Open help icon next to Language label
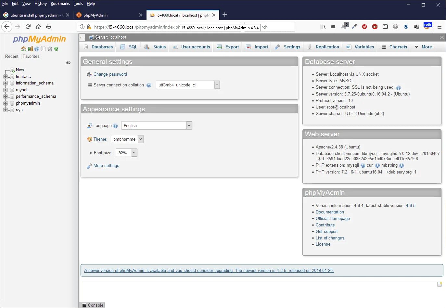The width and height of the screenshot is (446, 308). (115, 126)
